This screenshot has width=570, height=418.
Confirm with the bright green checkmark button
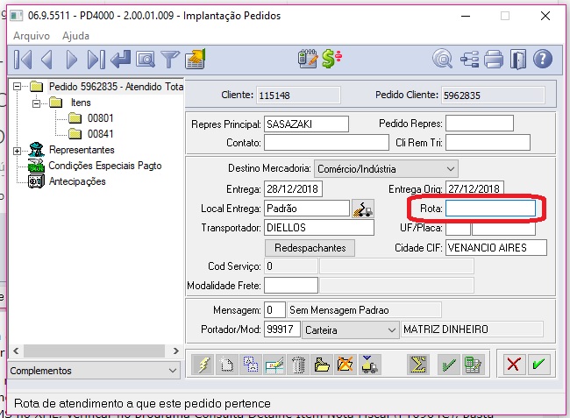pos(538,364)
